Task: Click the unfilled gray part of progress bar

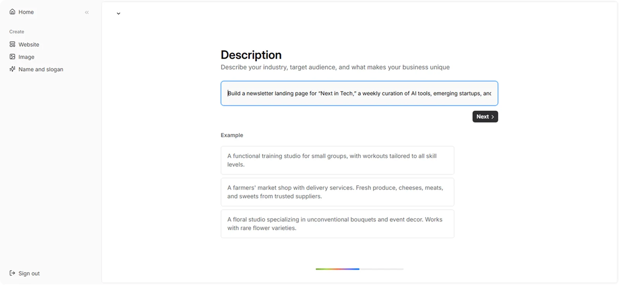Action: [382, 269]
